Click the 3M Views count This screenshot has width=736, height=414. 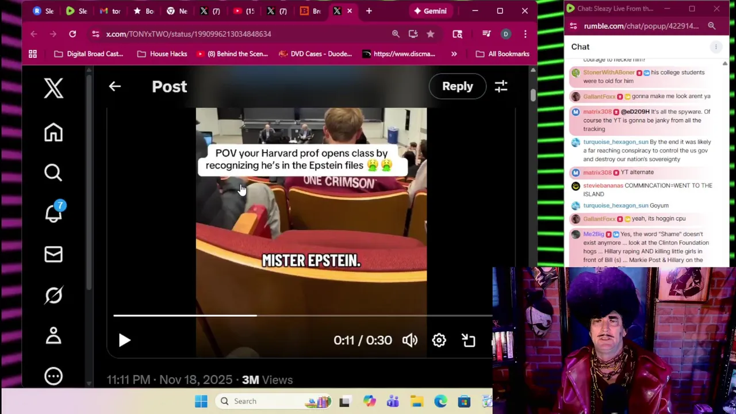(x=267, y=380)
